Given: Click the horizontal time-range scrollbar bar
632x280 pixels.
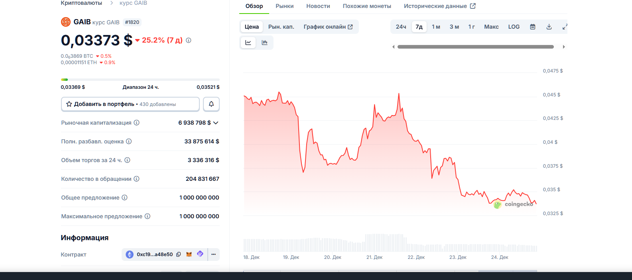Looking at the screenshot, I should tap(475, 47).
